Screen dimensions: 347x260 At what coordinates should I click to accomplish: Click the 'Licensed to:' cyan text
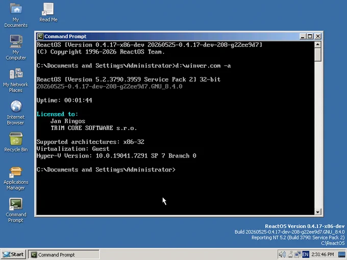57,114
